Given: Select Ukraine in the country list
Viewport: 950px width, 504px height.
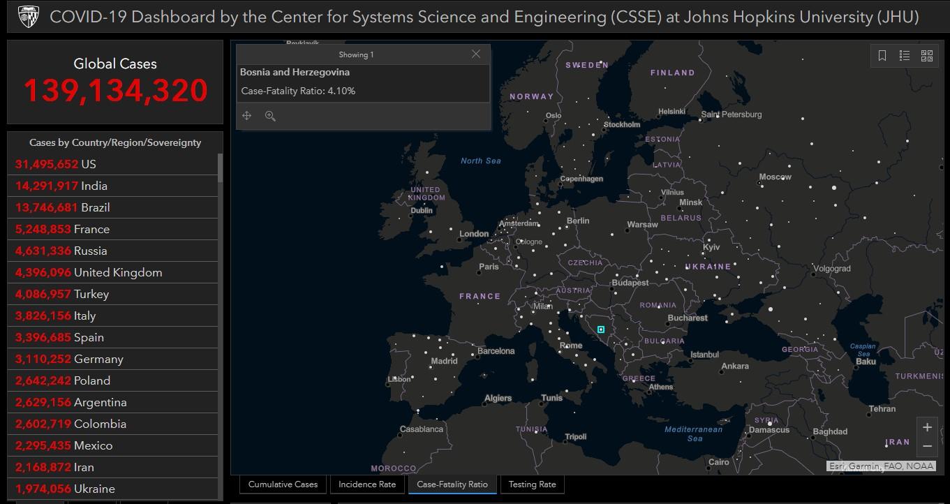Looking at the screenshot, I should [112, 489].
